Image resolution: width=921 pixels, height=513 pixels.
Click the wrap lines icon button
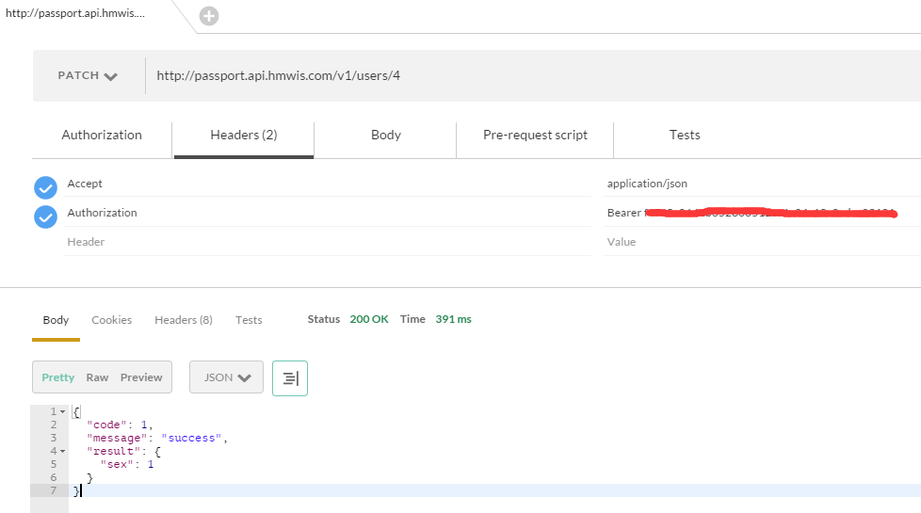point(290,377)
